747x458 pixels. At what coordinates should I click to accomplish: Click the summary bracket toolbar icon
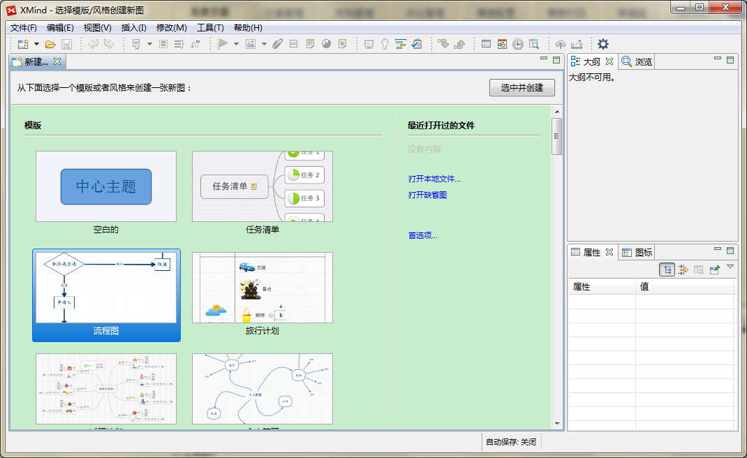(179, 44)
